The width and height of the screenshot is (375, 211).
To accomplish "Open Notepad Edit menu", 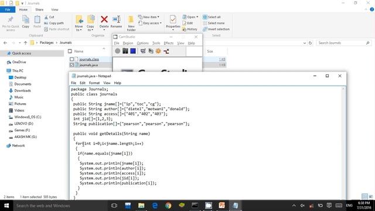I will (x=83, y=83).
